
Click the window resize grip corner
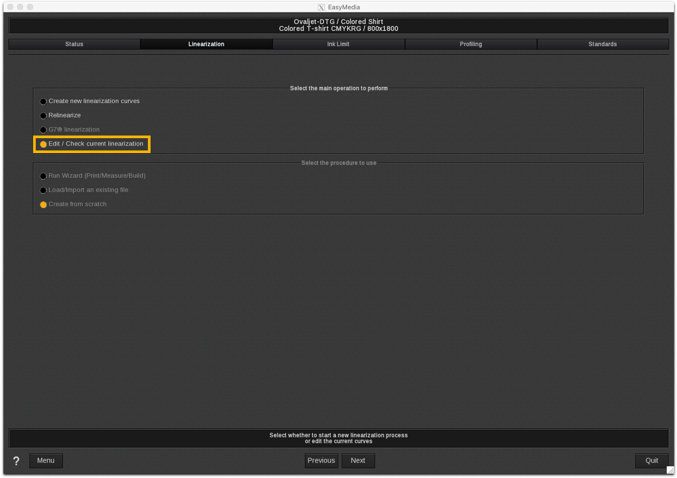coord(670,470)
